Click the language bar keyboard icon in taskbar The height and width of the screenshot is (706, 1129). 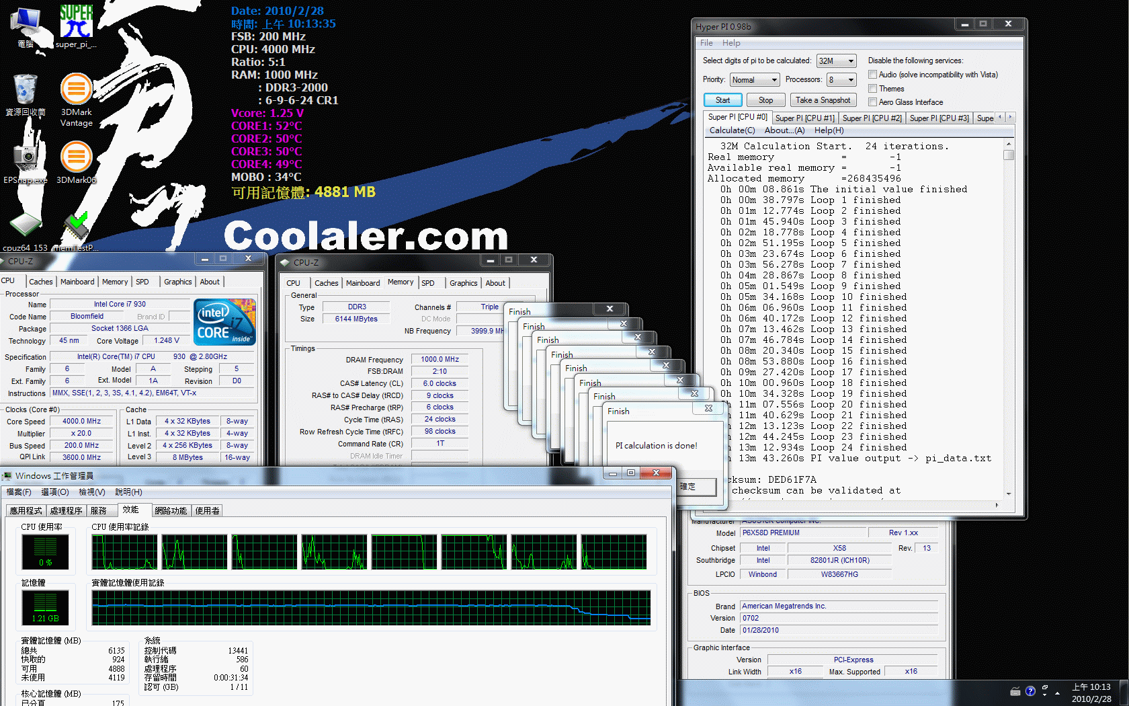pos(1015,692)
